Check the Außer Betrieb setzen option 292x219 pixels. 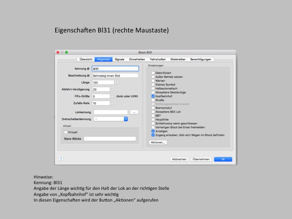[x=153, y=77]
